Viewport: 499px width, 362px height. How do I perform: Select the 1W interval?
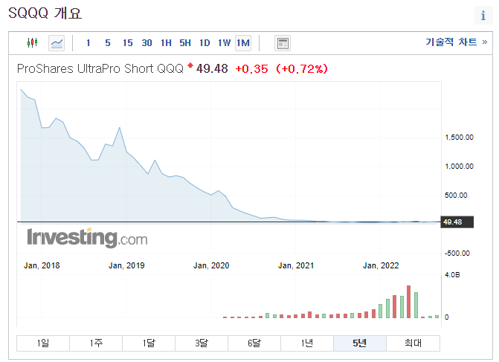[x=224, y=43]
